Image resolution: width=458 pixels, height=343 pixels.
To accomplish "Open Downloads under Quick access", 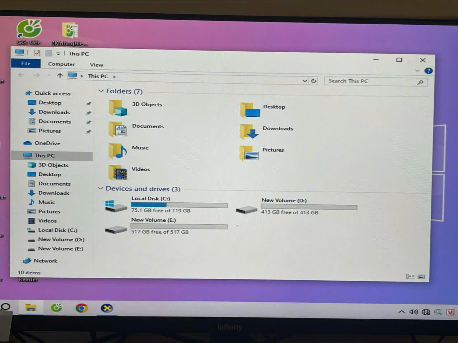I will 54,112.
